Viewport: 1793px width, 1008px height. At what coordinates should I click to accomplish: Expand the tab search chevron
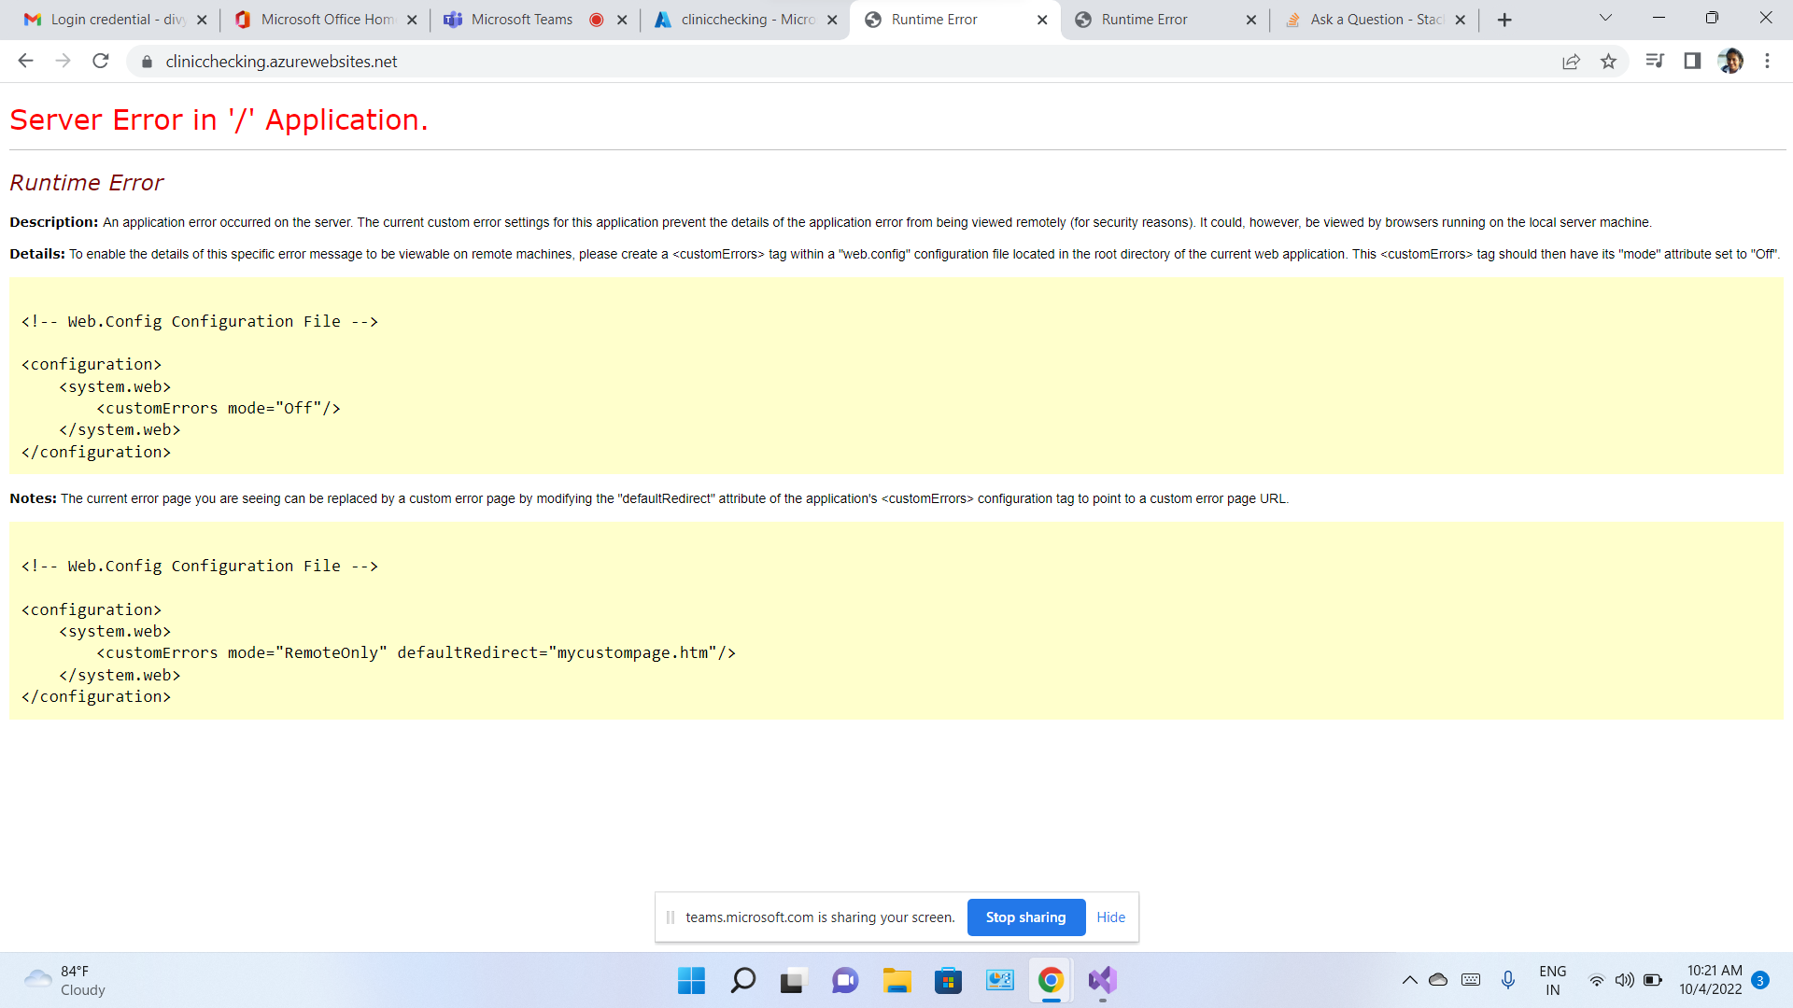coord(1605,18)
